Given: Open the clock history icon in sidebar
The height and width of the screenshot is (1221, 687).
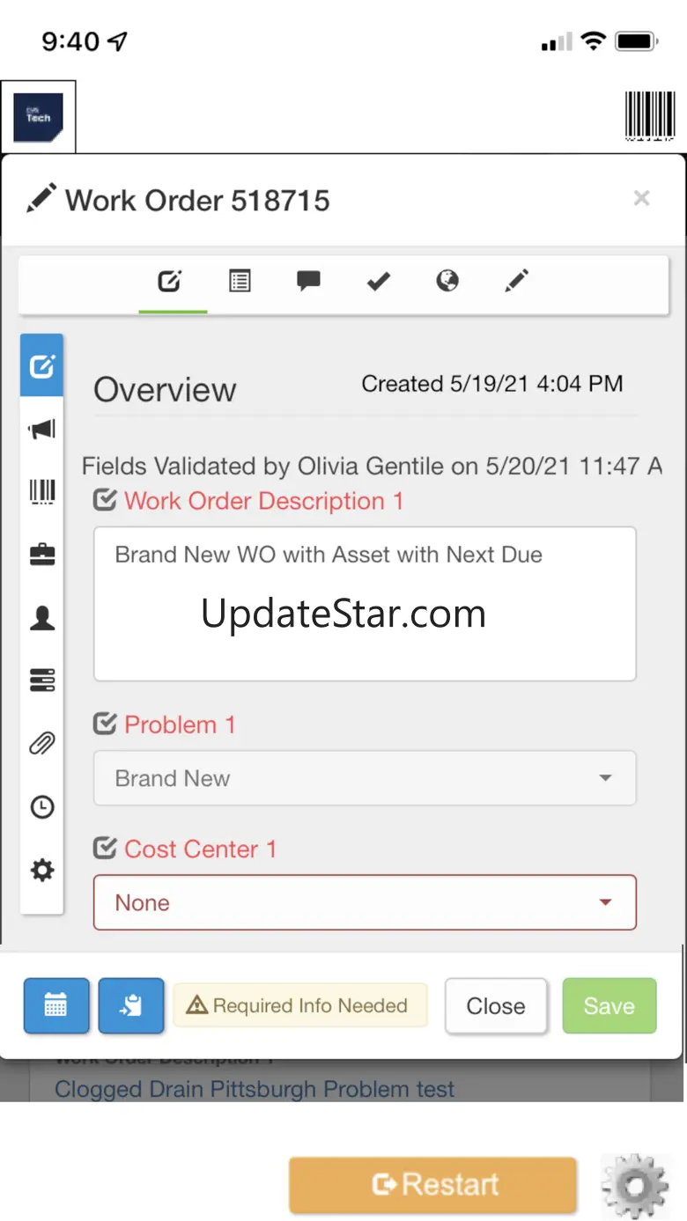Looking at the screenshot, I should tap(42, 807).
